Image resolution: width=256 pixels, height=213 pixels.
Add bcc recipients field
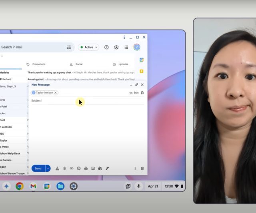click(x=136, y=93)
